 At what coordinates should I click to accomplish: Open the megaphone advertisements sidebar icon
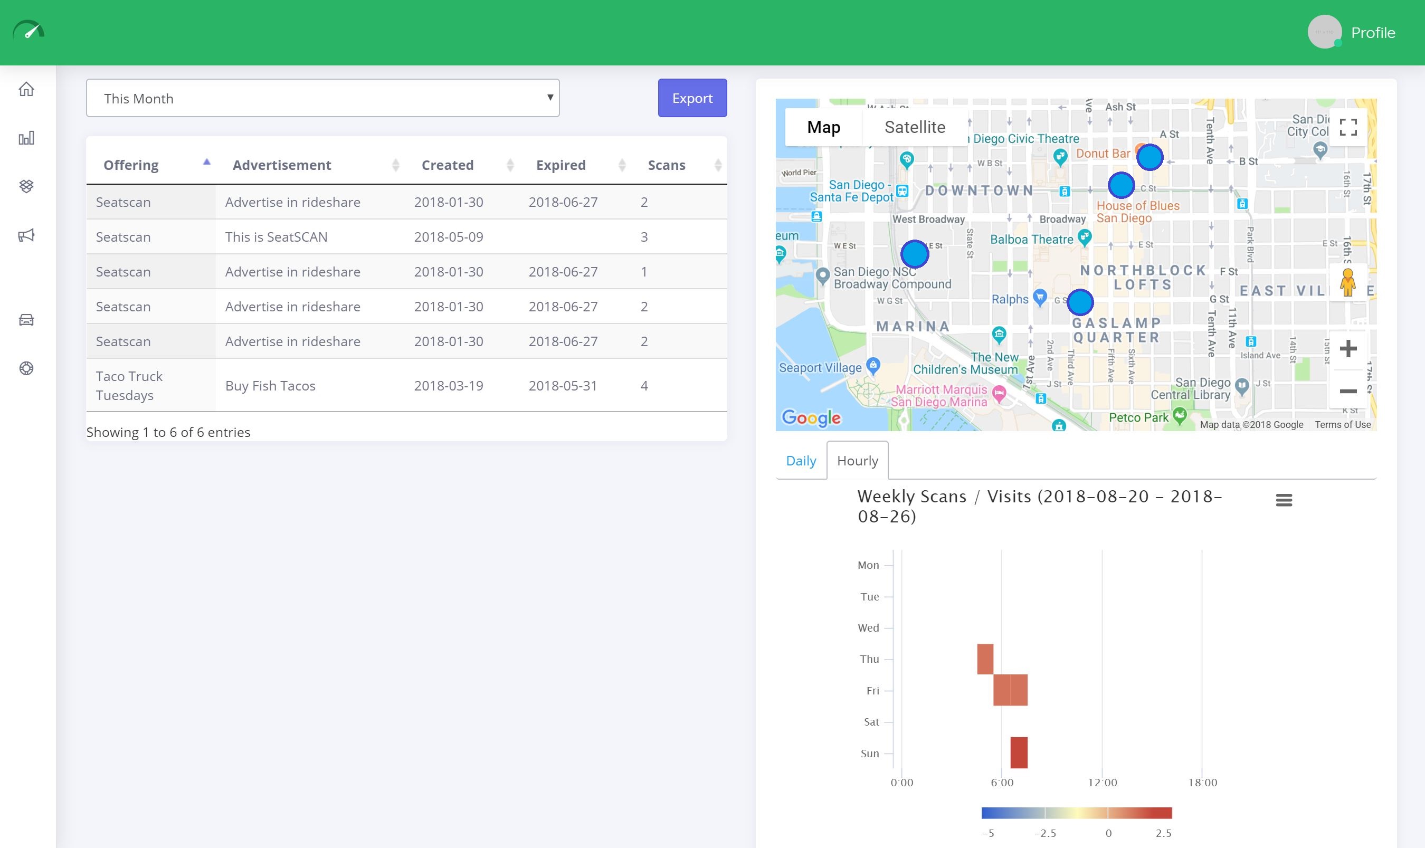coord(26,235)
